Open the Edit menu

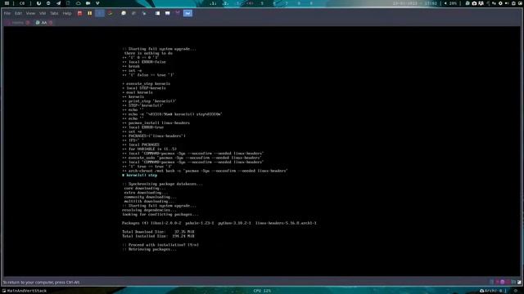[18, 13]
